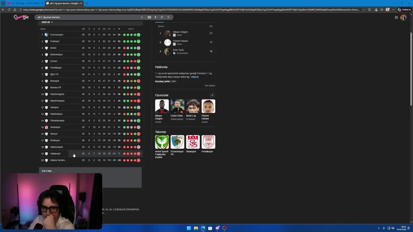The height and width of the screenshot is (232, 413).
Task: Search by image with the lens icon
Action: point(162,17)
